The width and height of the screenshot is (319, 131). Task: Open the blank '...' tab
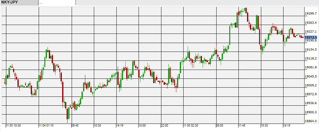(x=57, y=3)
